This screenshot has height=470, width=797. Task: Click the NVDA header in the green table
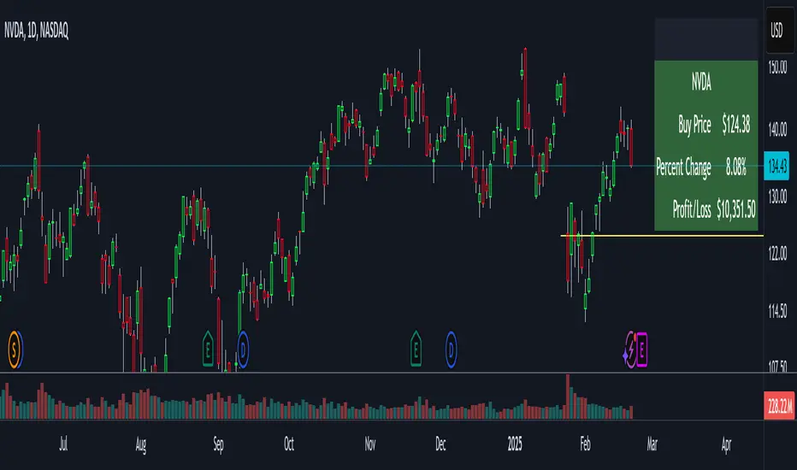tap(701, 82)
